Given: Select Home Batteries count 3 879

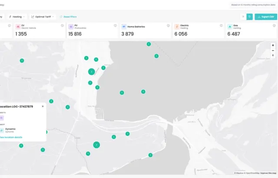Looking at the screenshot, I should (x=127, y=34).
